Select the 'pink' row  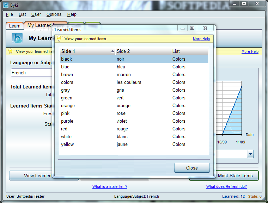tap(134, 113)
